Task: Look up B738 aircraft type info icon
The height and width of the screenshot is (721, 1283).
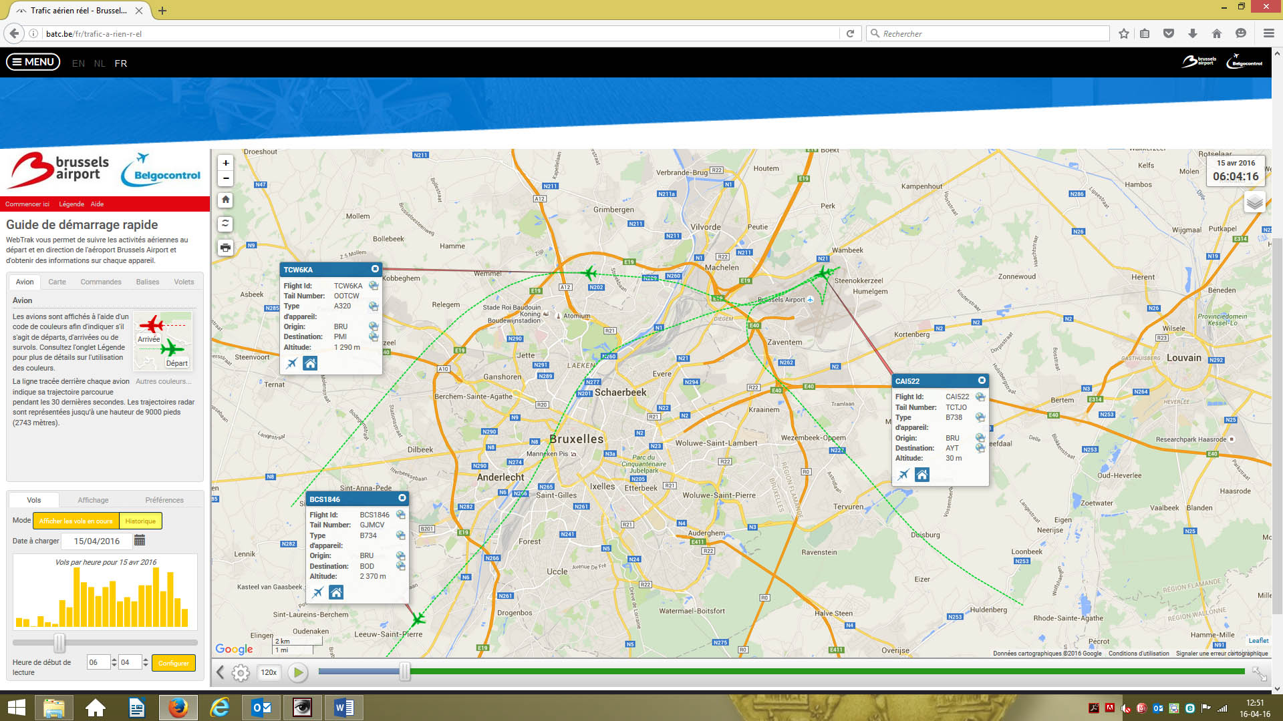Action: coord(980,417)
